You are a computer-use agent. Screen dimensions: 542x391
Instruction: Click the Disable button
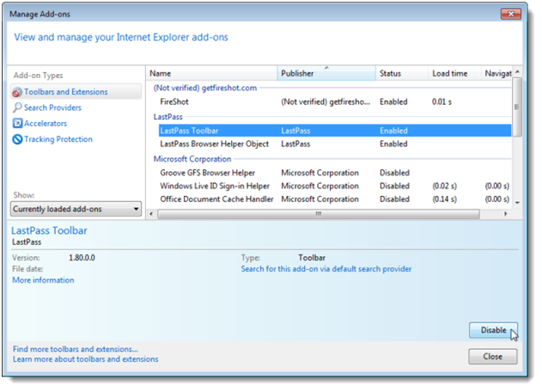493,330
